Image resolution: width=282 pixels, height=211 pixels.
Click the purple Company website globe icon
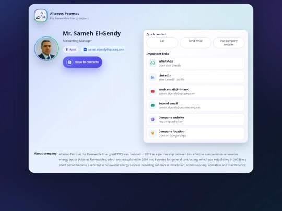[152, 119]
